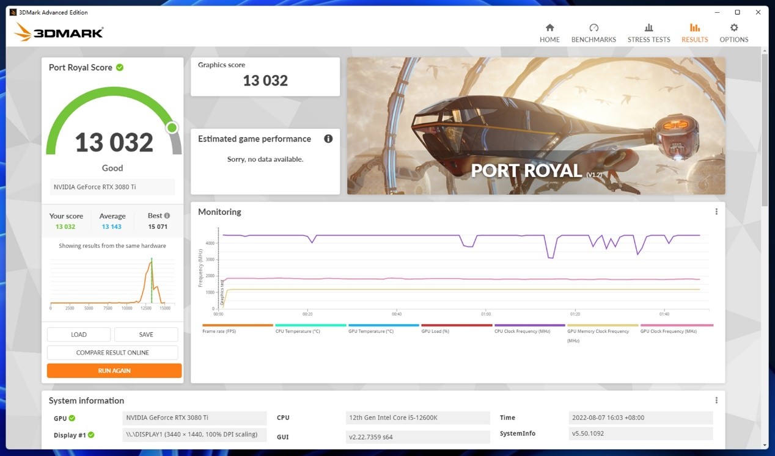Click the 3DMark title bar app icon
This screenshot has width=775, height=456.
click(13, 12)
